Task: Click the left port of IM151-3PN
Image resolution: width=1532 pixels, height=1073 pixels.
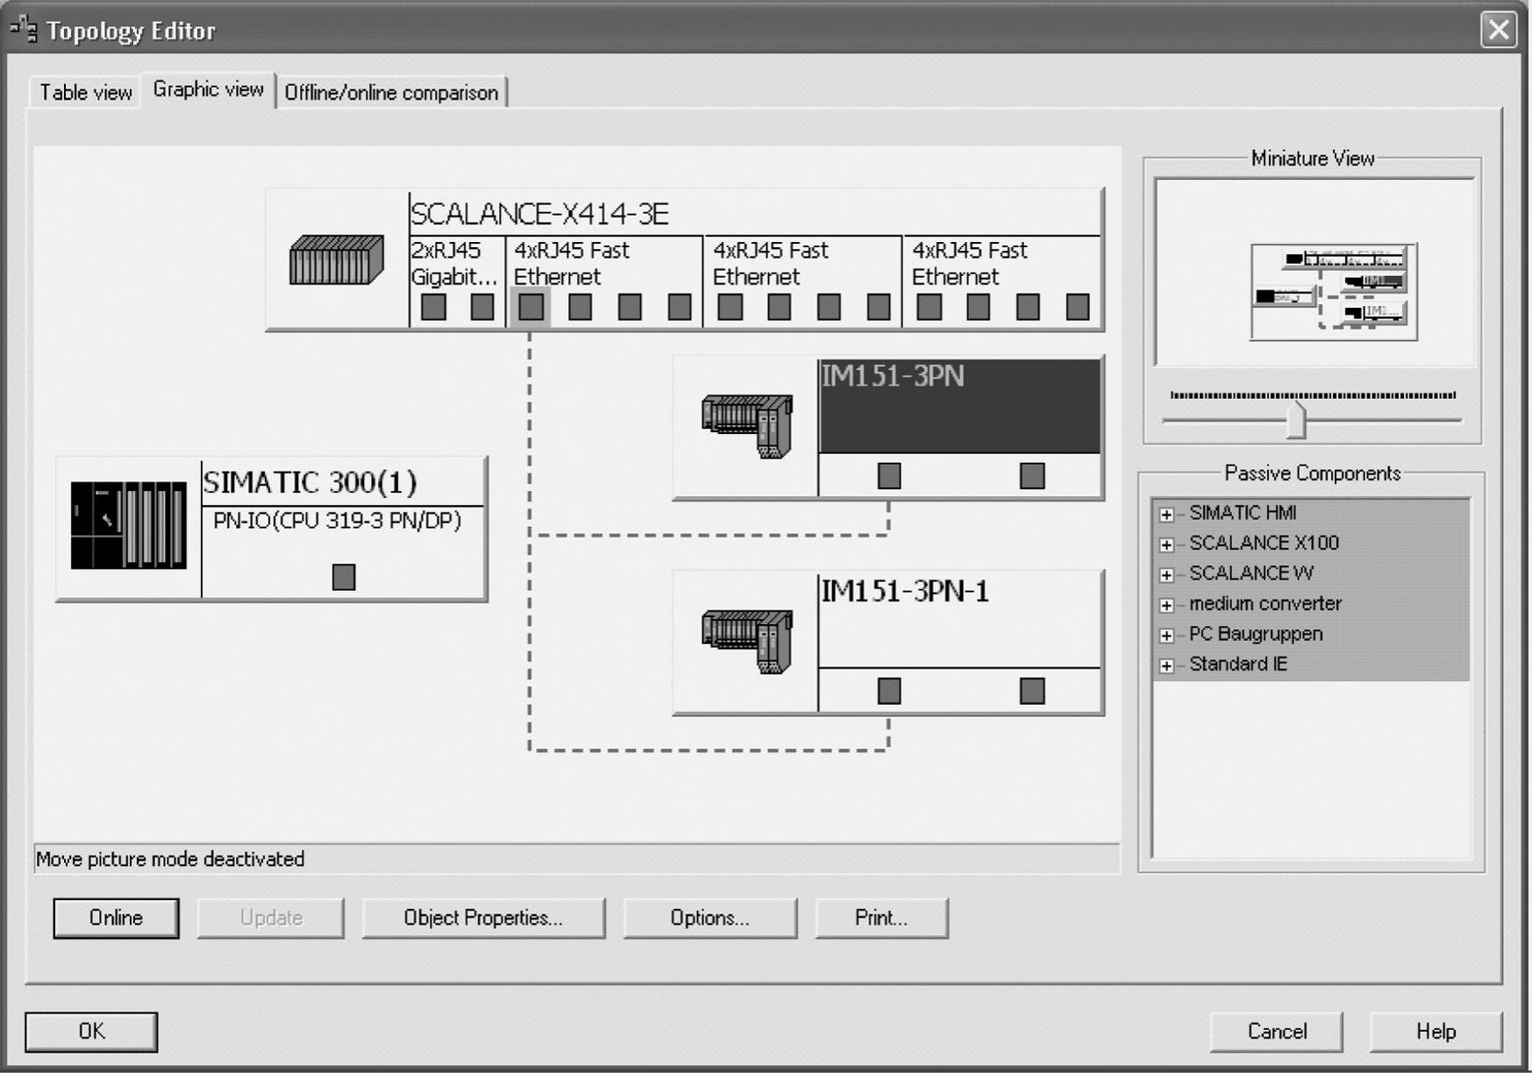Action: coord(889,476)
